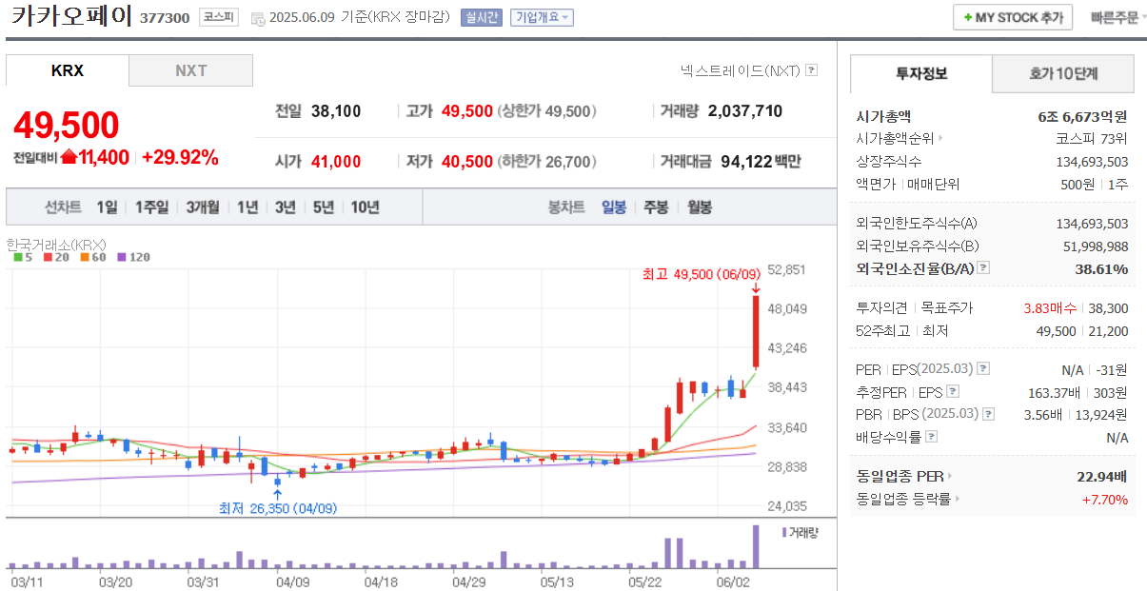The image size is (1147, 591).
Task: Switch to the NXT tab
Action: click(191, 70)
